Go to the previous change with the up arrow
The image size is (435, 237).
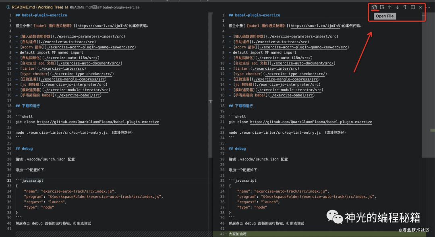click(390, 7)
